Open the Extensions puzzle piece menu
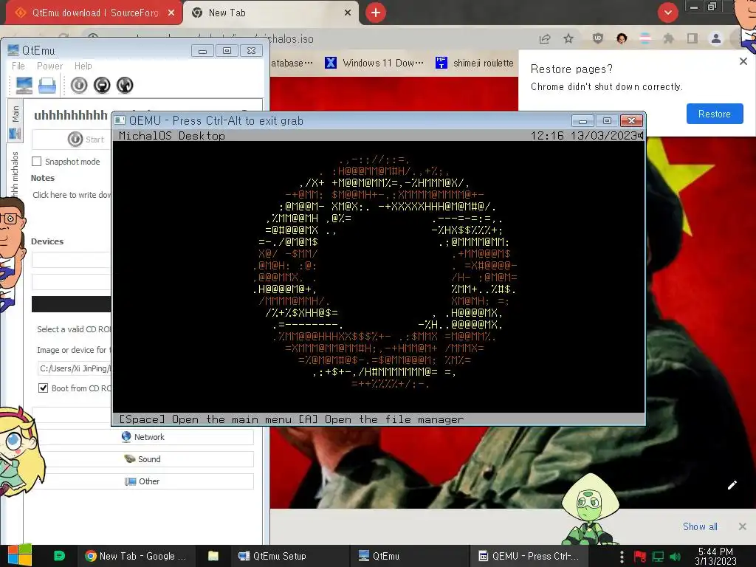Viewport: 756px width, 567px height. pyautogui.click(x=669, y=38)
